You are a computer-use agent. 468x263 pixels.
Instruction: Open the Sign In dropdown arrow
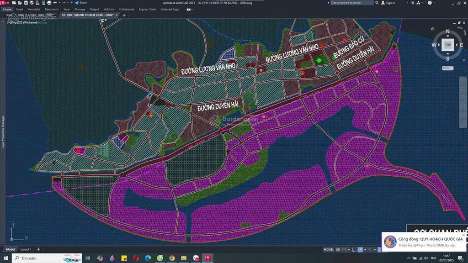407,3
